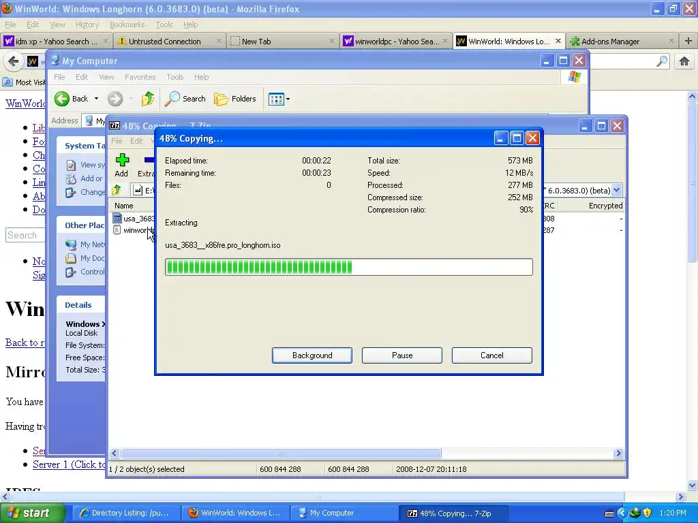The image size is (698, 523).
Task: Open a new Firefox tab with plus
Action: click(688, 41)
